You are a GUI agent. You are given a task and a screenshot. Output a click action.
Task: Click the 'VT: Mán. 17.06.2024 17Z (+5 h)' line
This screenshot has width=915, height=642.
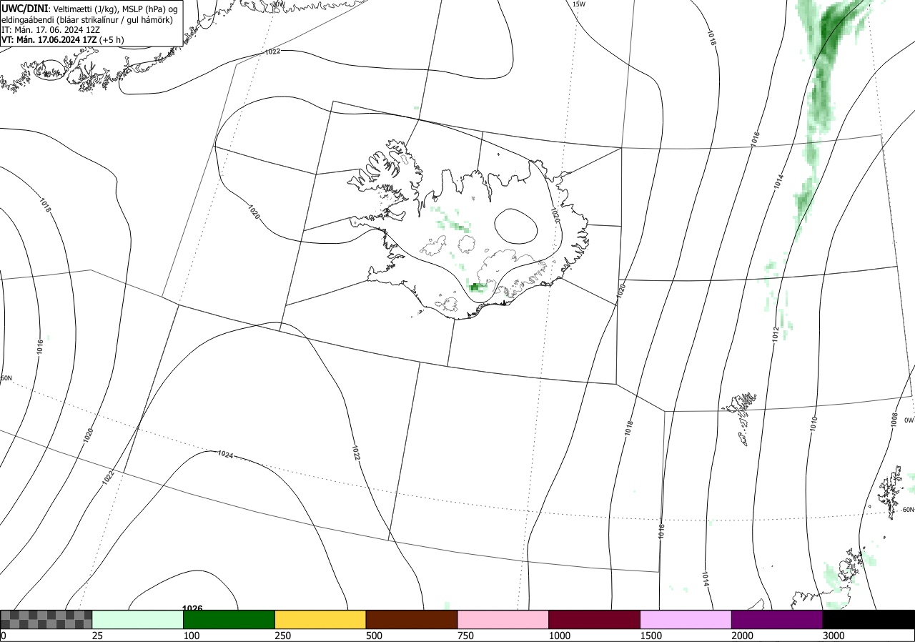click(62, 40)
